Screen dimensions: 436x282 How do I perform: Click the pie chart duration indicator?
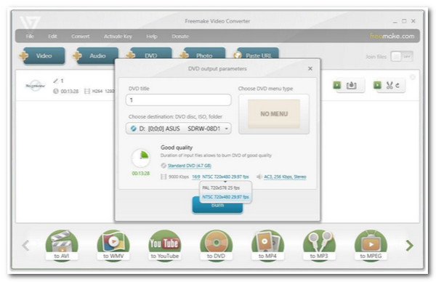pos(141,158)
